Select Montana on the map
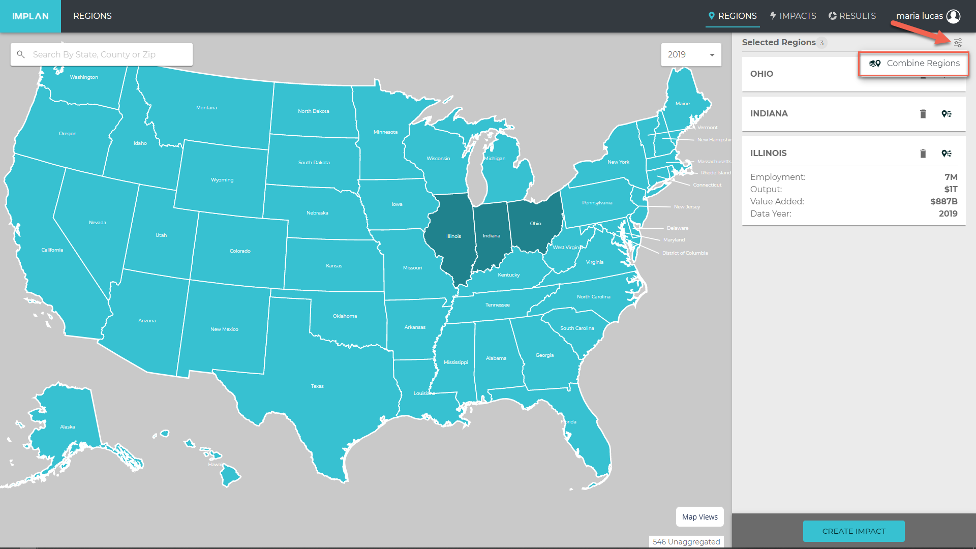 click(x=206, y=108)
